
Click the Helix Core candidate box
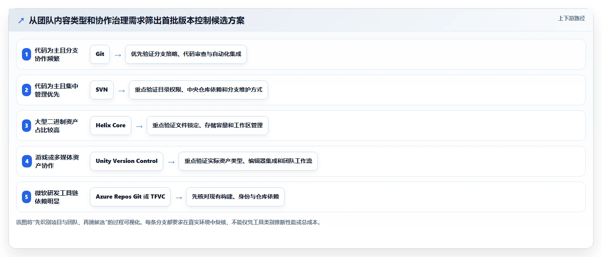[x=111, y=126]
